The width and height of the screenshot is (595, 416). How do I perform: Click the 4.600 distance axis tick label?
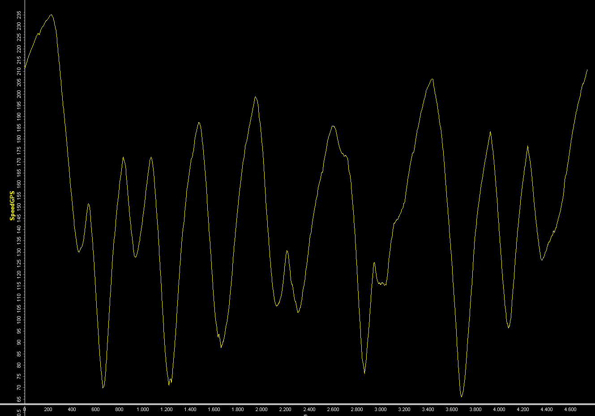570,409
